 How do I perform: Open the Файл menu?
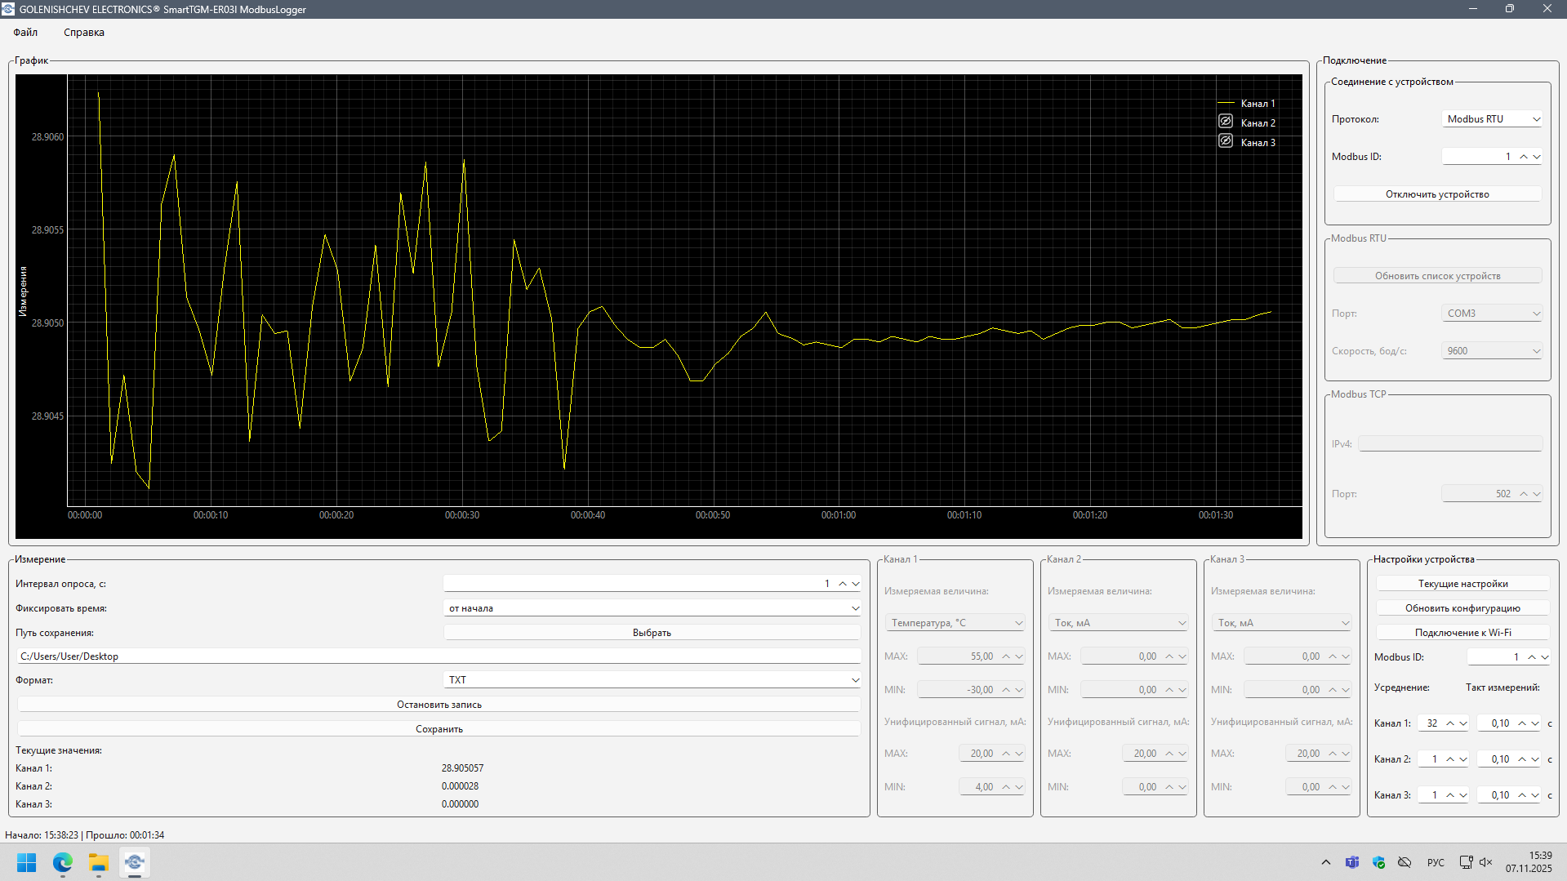25,33
